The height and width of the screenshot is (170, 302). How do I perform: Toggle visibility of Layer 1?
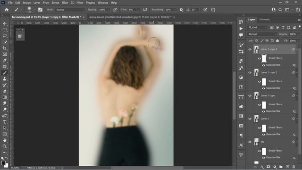coord(250,119)
